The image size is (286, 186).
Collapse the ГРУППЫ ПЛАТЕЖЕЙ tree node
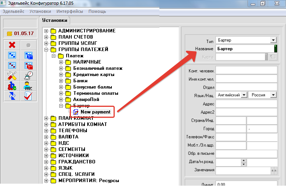[x=47, y=50]
